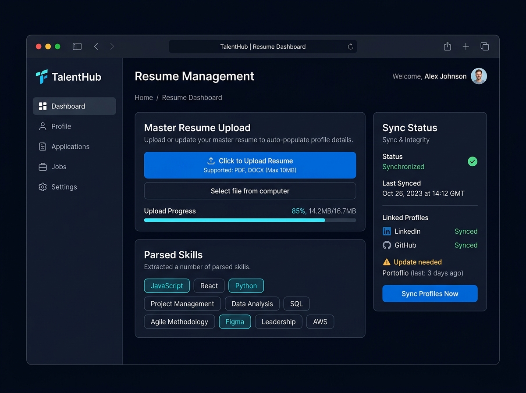Click the Synced status beside GitHub
The image size is (526, 393).
pyautogui.click(x=466, y=245)
